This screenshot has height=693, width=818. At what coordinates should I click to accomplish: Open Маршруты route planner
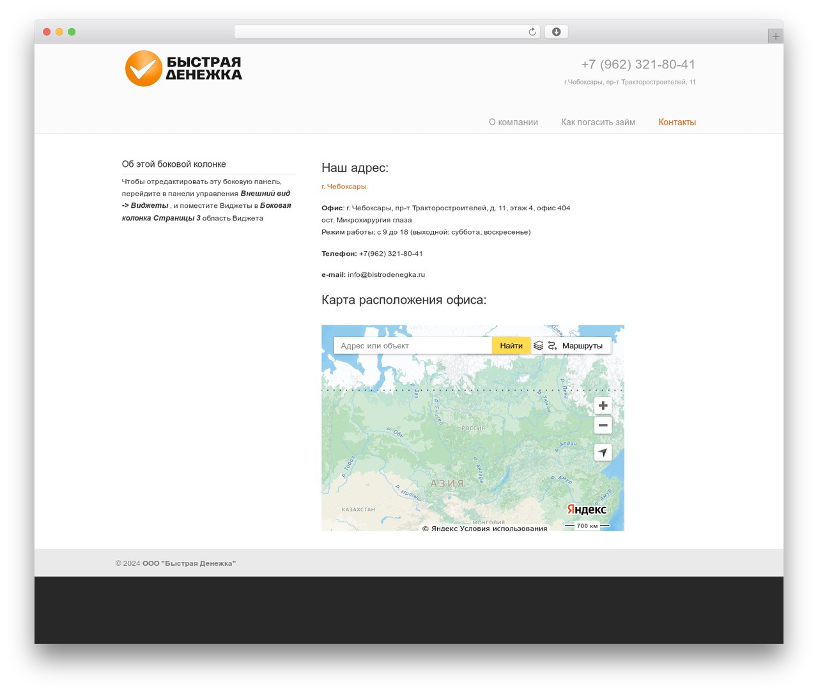pyautogui.click(x=576, y=346)
